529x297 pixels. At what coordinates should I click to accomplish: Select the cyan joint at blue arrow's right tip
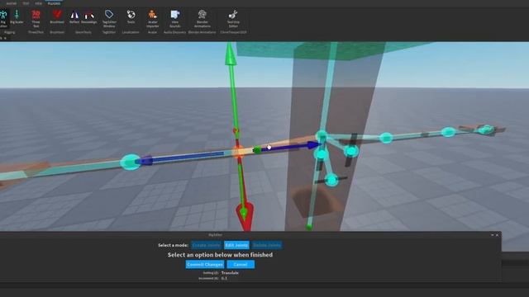[x=322, y=136]
